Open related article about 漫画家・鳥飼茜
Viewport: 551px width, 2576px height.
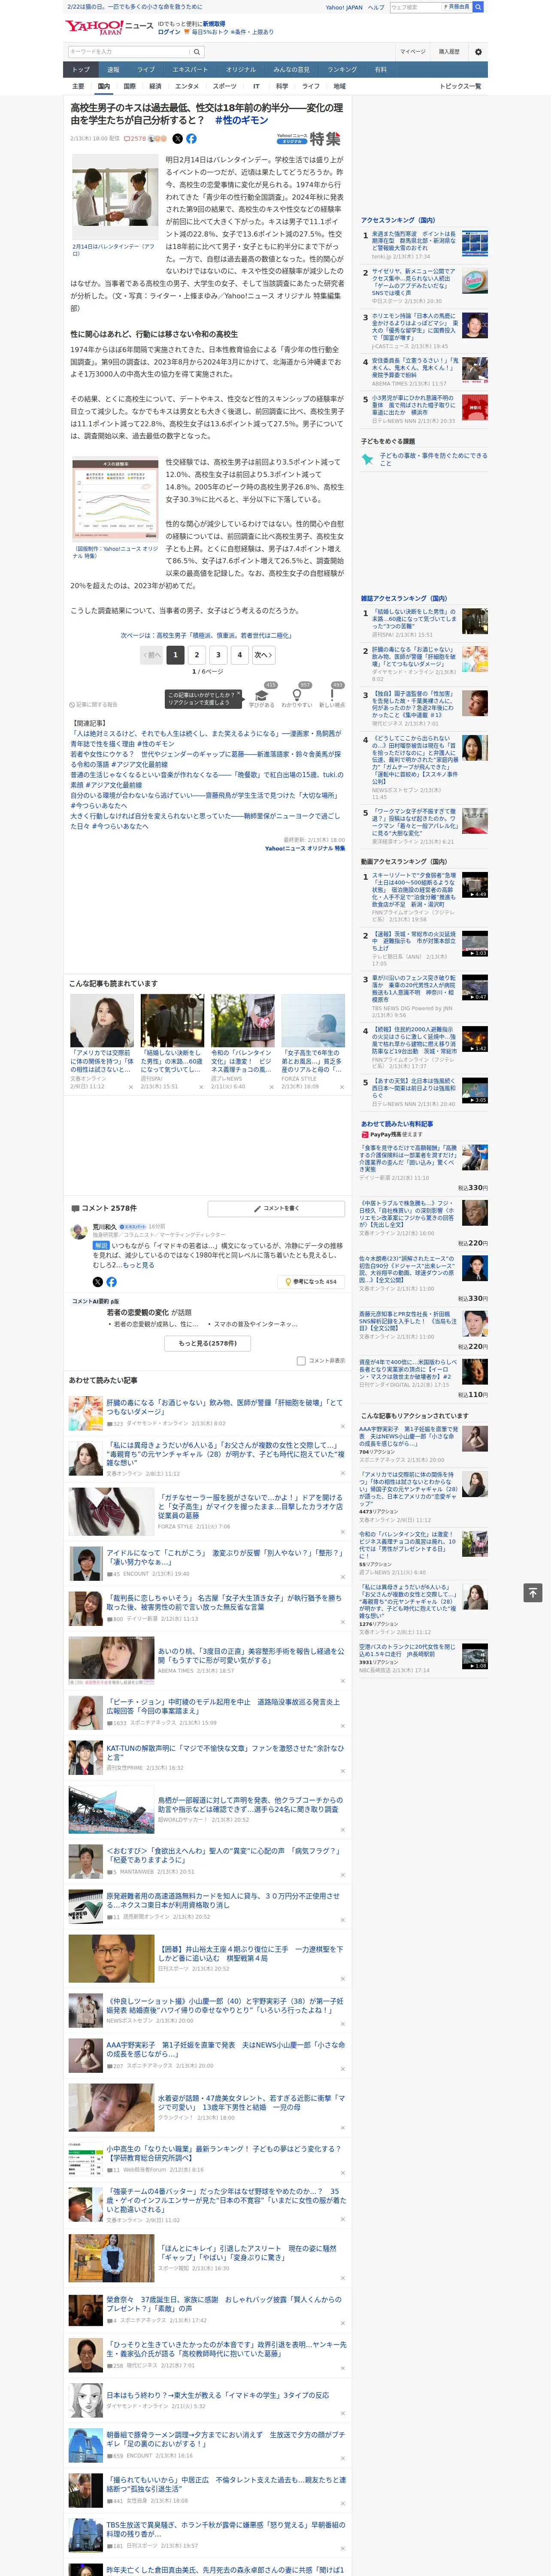coord(205,738)
